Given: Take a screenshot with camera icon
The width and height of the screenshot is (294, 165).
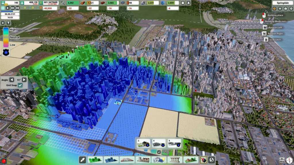Looking at the screenshot, I should point(285,9).
